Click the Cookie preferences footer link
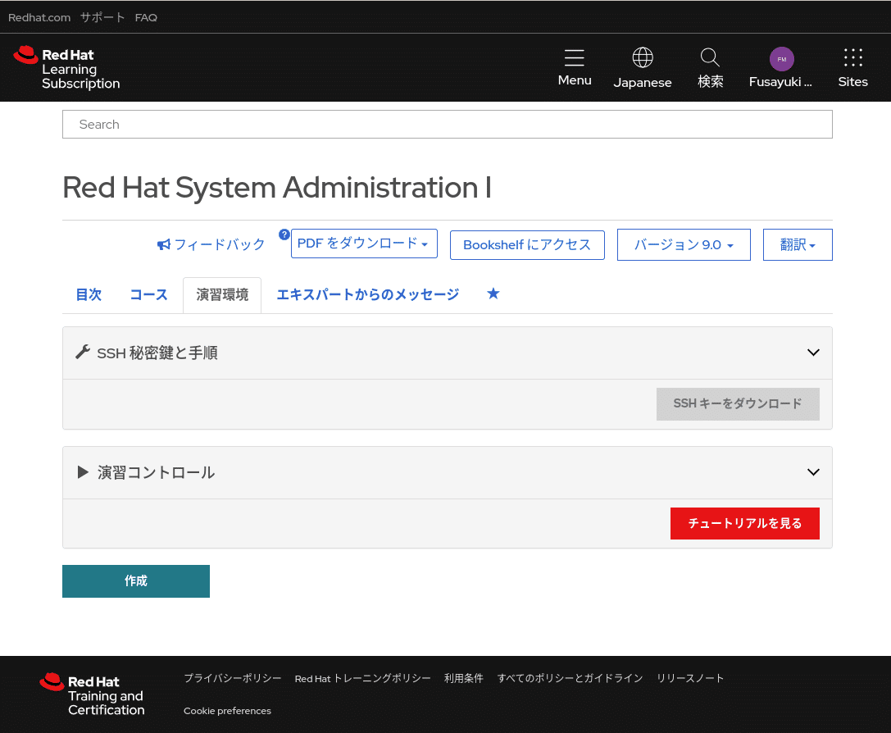891x733 pixels. coord(227,711)
